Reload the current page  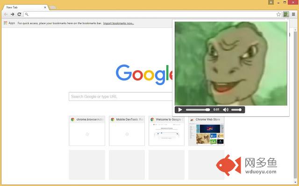point(19,14)
